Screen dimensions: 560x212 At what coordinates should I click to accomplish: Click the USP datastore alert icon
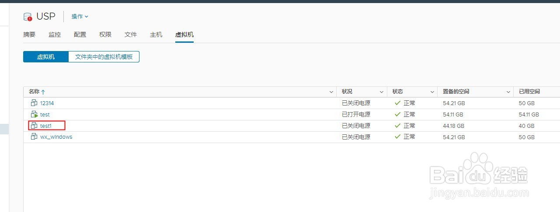tap(28, 17)
